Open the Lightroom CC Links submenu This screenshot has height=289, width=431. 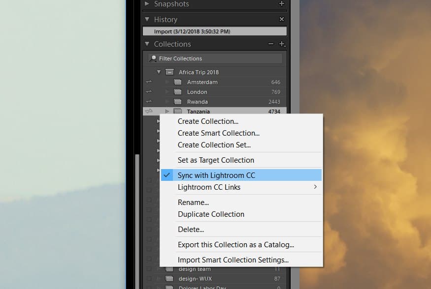241,187
